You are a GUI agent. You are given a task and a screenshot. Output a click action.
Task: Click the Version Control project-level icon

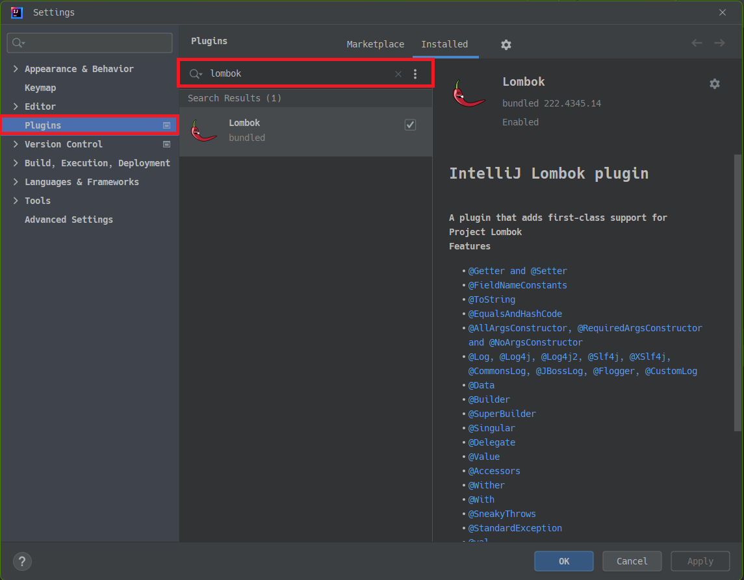(166, 144)
